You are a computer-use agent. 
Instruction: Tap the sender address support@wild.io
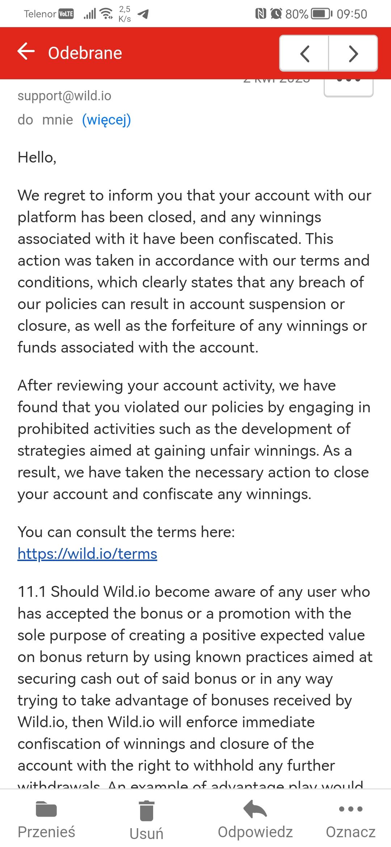(x=64, y=96)
